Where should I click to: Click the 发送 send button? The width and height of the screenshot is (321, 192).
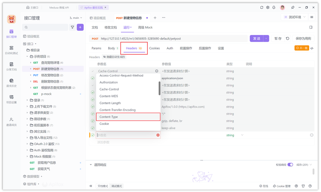tap(257, 38)
